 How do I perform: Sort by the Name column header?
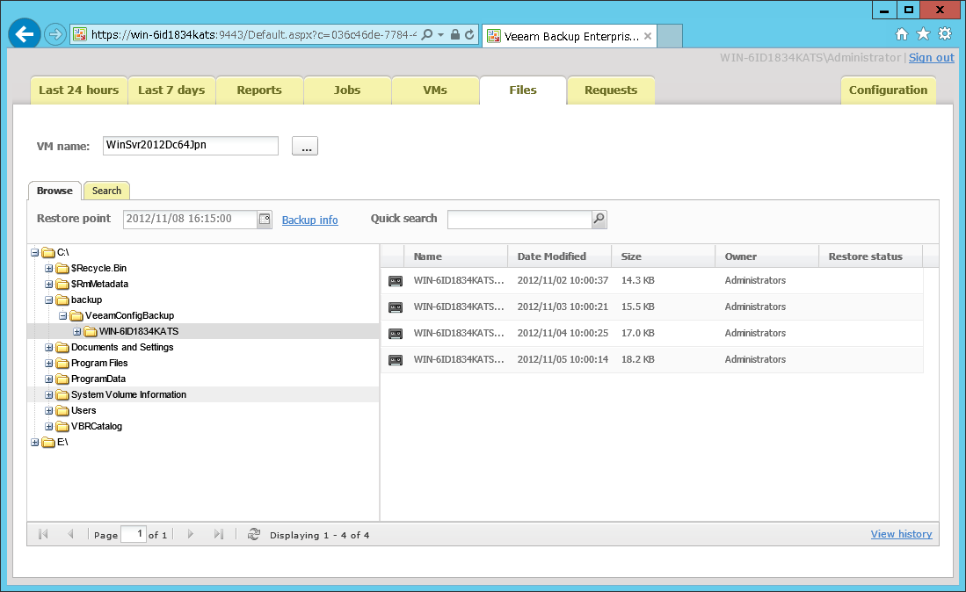pos(456,256)
